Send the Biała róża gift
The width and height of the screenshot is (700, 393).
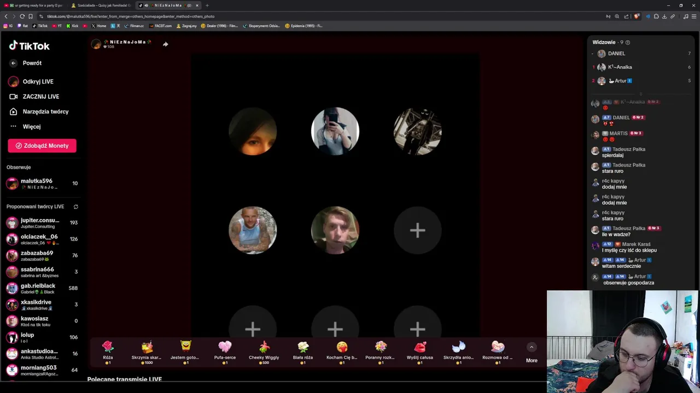pos(303,352)
